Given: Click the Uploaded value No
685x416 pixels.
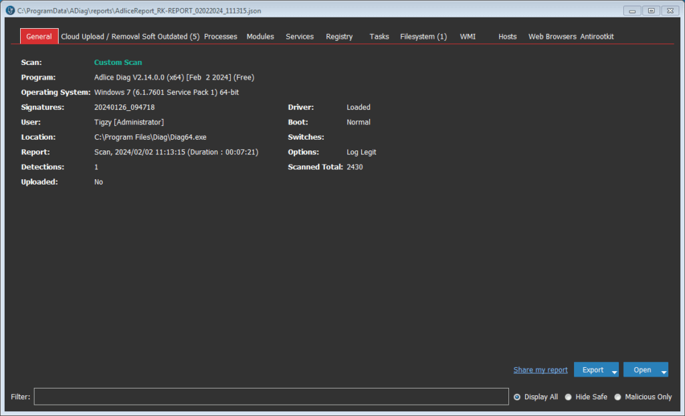Looking at the screenshot, I should point(99,182).
